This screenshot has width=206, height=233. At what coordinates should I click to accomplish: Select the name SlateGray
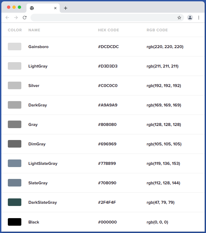[x=38, y=183]
